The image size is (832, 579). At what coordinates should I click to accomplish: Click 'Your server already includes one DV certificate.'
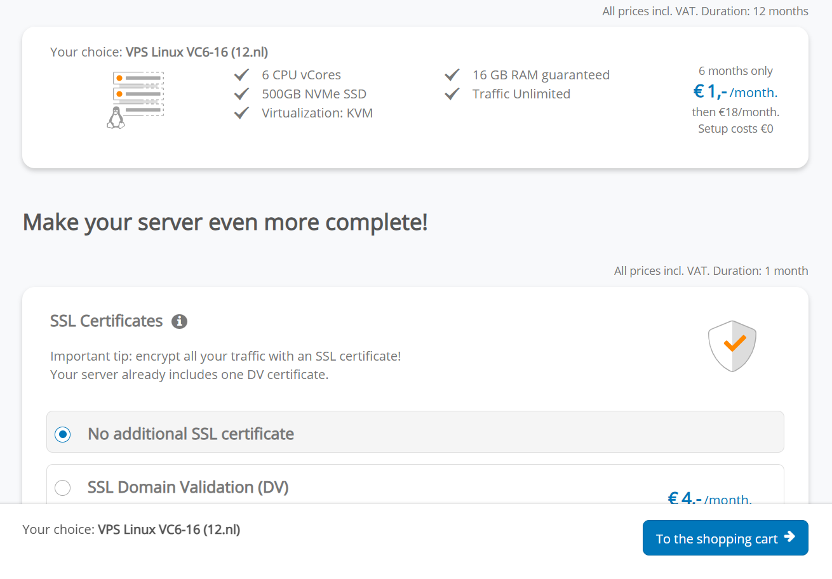tap(189, 375)
